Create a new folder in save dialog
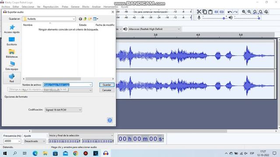 [x=90, y=19]
